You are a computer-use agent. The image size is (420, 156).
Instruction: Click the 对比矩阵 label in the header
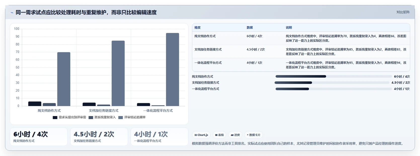pyautogui.click(x=403, y=12)
